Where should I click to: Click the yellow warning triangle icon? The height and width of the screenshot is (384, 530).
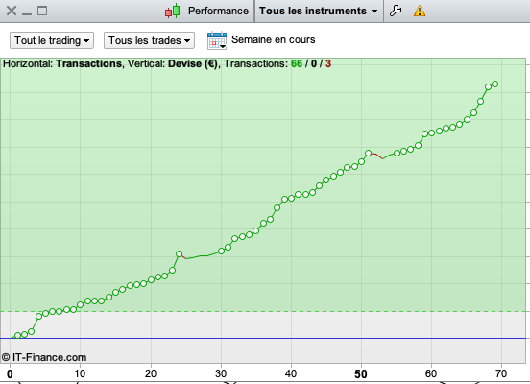pos(420,11)
